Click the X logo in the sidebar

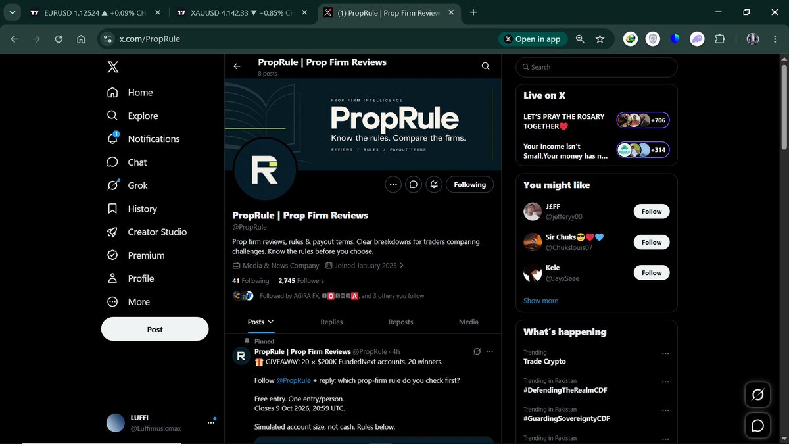(113, 67)
